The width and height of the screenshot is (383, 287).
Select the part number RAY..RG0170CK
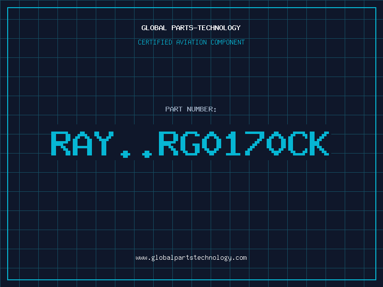[x=190, y=144]
